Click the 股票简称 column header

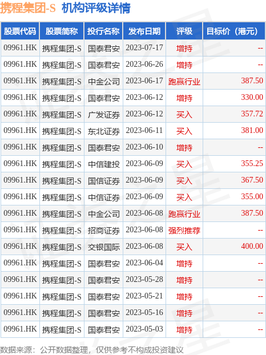[x=62, y=31]
